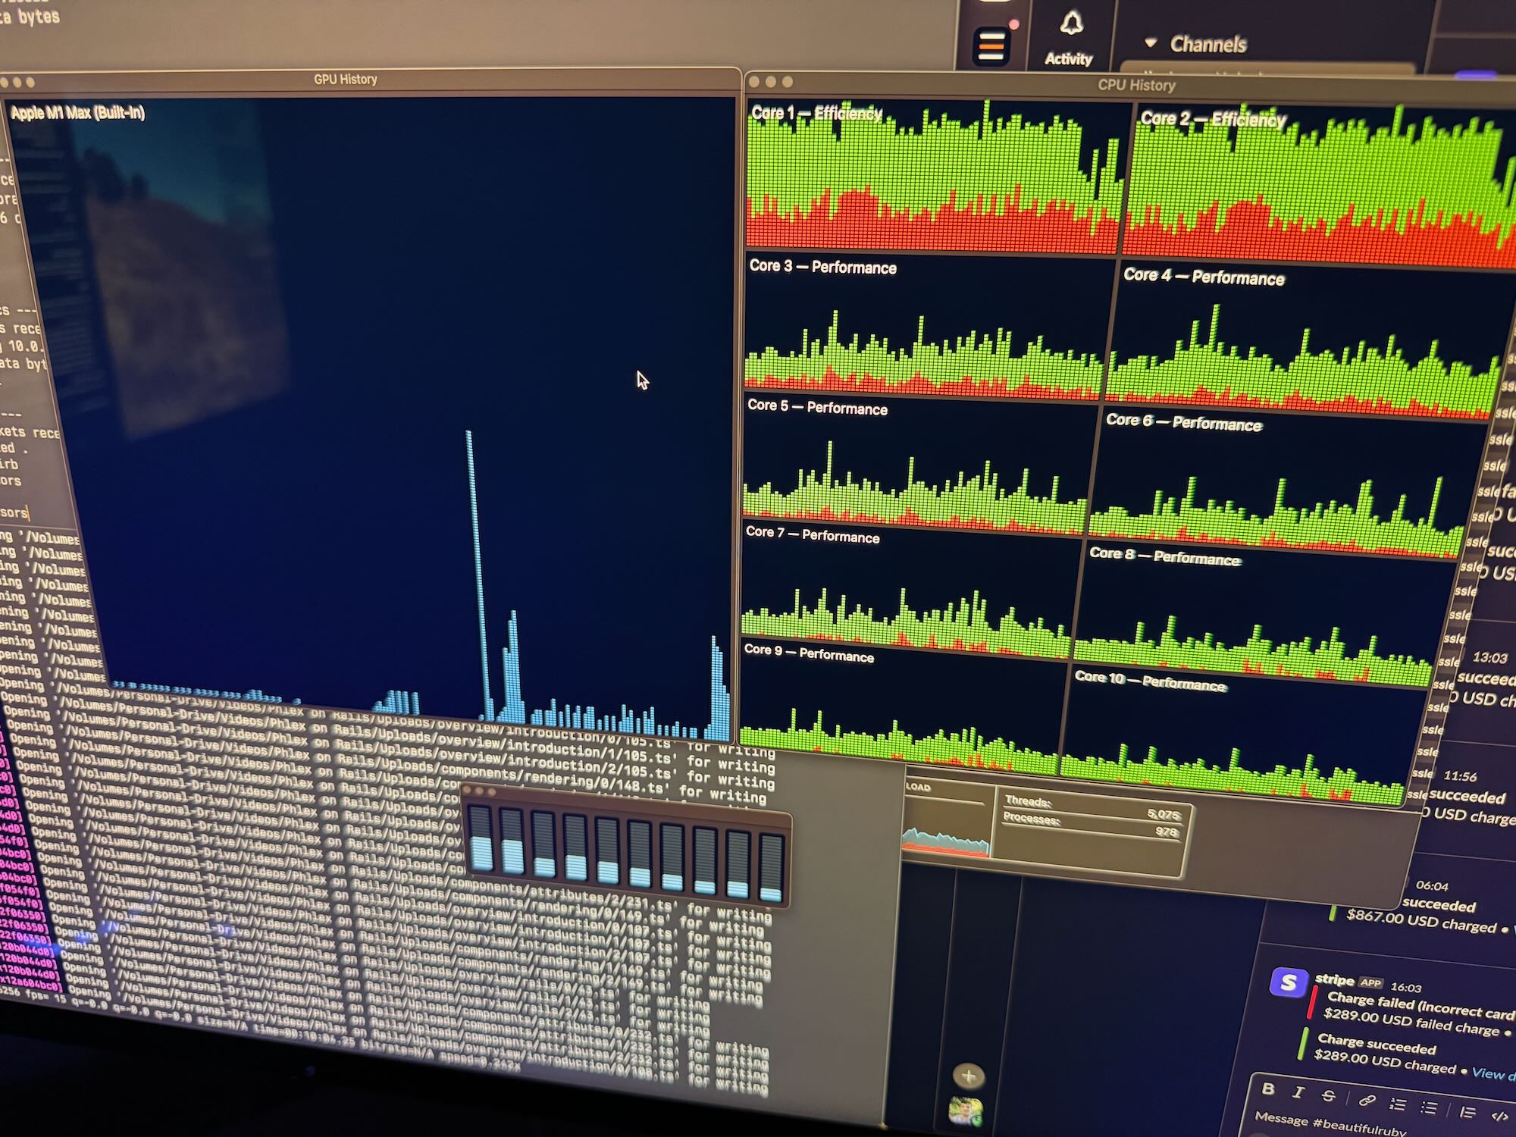The height and width of the screenshot is (1137, 1516).
Task: Apply blockquote formatting in the composer
Action: click(1467, 1112)
